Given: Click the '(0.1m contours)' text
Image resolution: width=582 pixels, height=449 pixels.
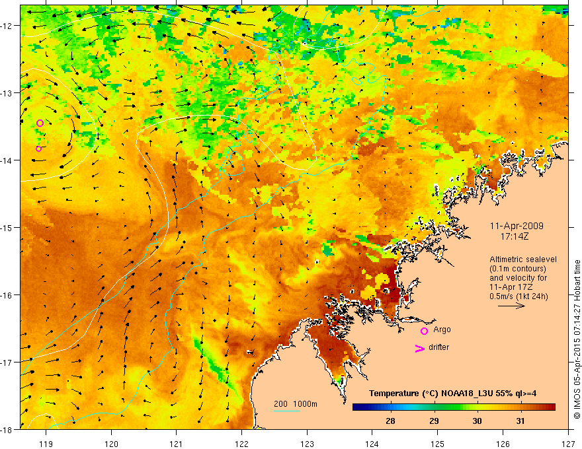Looking at the screenshot, I should (x=518, y=269).
